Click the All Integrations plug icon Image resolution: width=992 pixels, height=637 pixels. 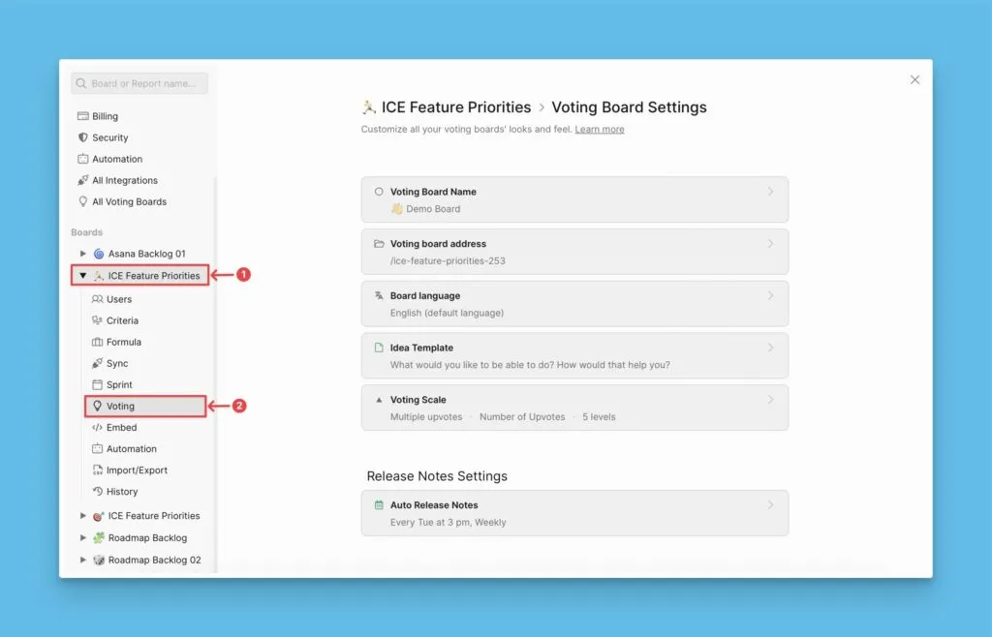coord(83,180)
